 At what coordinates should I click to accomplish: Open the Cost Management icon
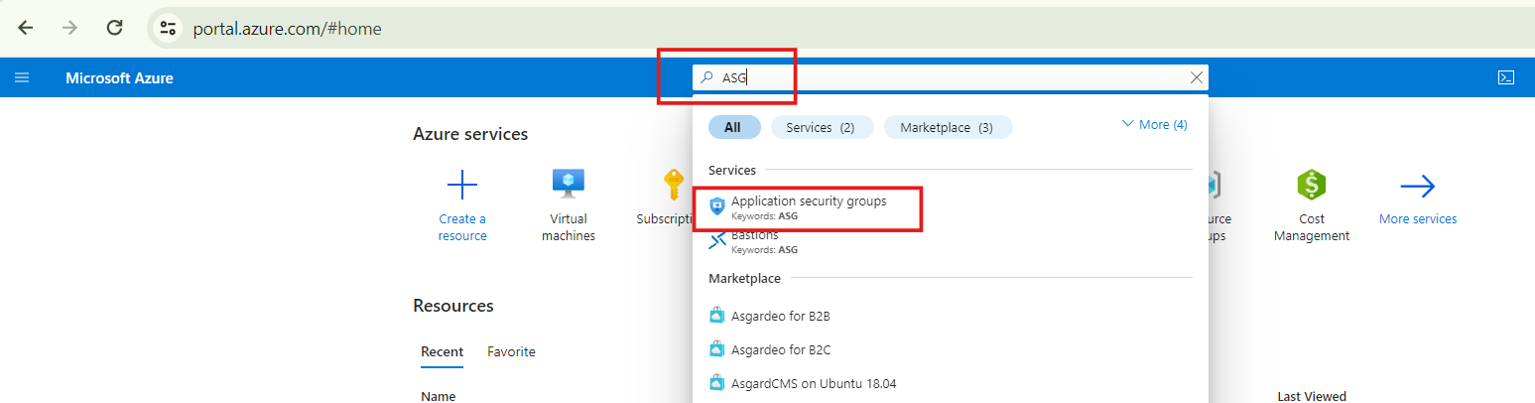[1312, 185]
